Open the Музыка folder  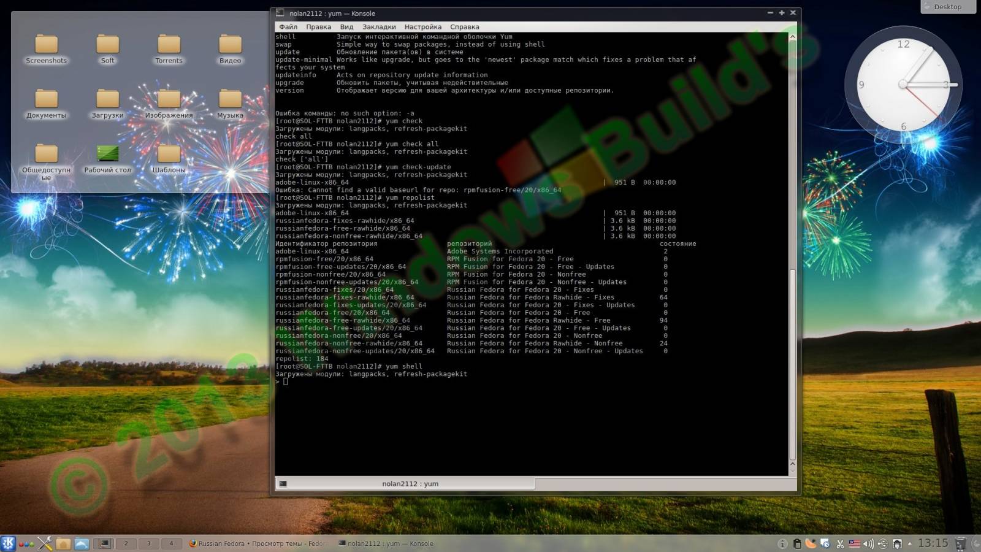coord(230,104)
